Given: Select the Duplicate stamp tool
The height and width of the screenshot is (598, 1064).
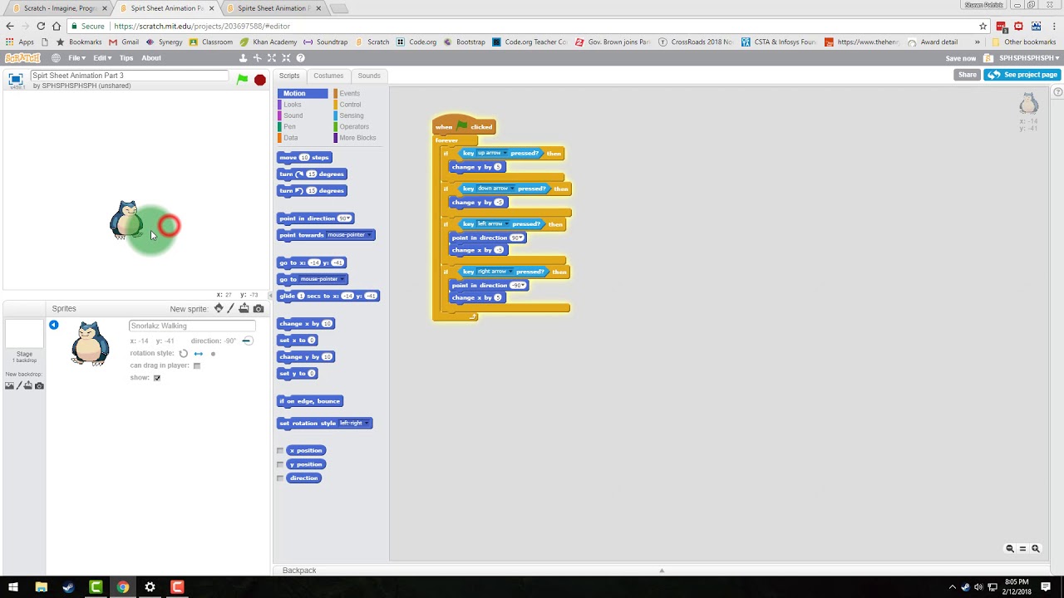Looking at the screenshot, I should point(243,58).
